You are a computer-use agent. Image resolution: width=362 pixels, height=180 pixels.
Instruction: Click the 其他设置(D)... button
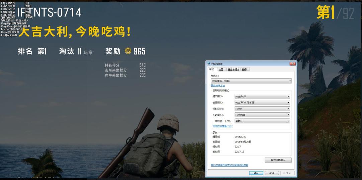click(278, 160)
